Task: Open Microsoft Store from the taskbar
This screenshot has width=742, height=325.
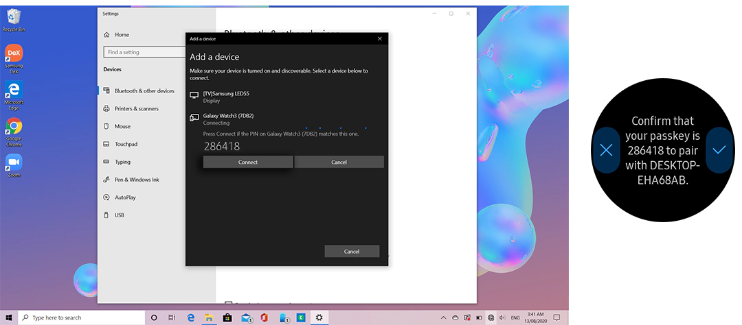Action: [x=227, y=317]
